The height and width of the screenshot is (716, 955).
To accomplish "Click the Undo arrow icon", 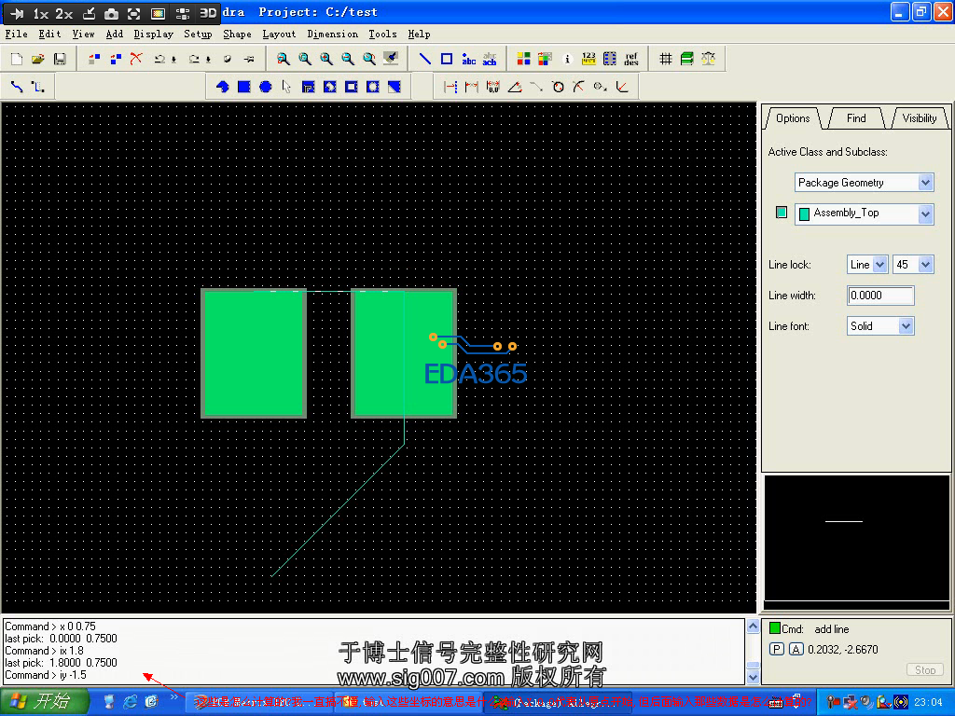I will 159,59.
